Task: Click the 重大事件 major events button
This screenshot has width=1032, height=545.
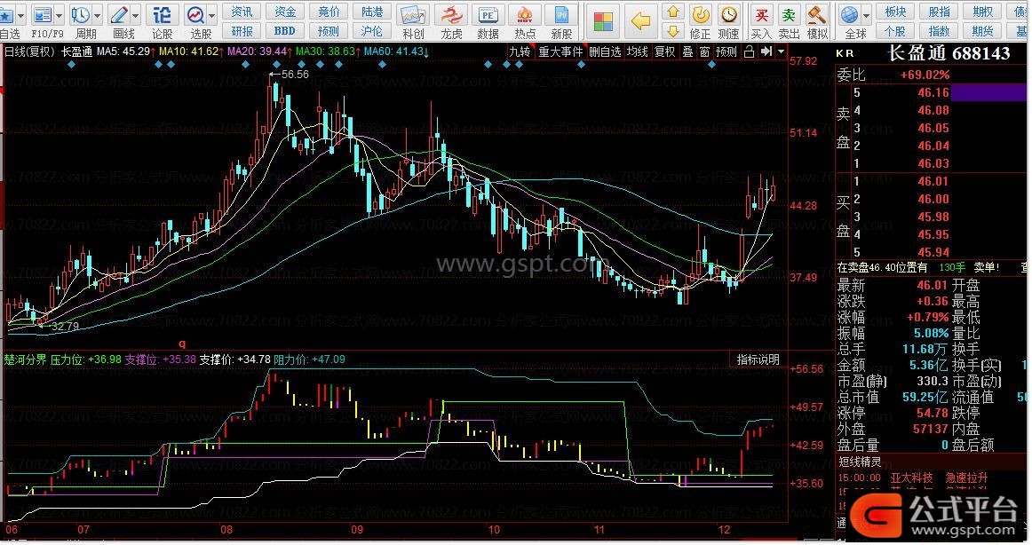Action: coord(560,51)
